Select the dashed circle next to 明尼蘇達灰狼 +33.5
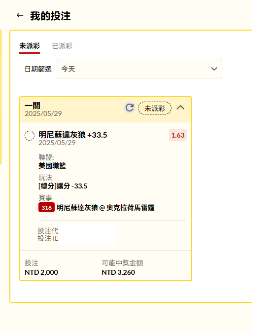The image size is (269, 333). 30,136
